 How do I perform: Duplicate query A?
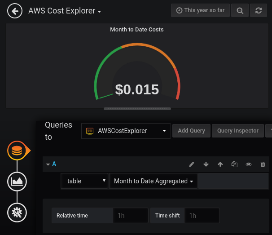[234, 164]
